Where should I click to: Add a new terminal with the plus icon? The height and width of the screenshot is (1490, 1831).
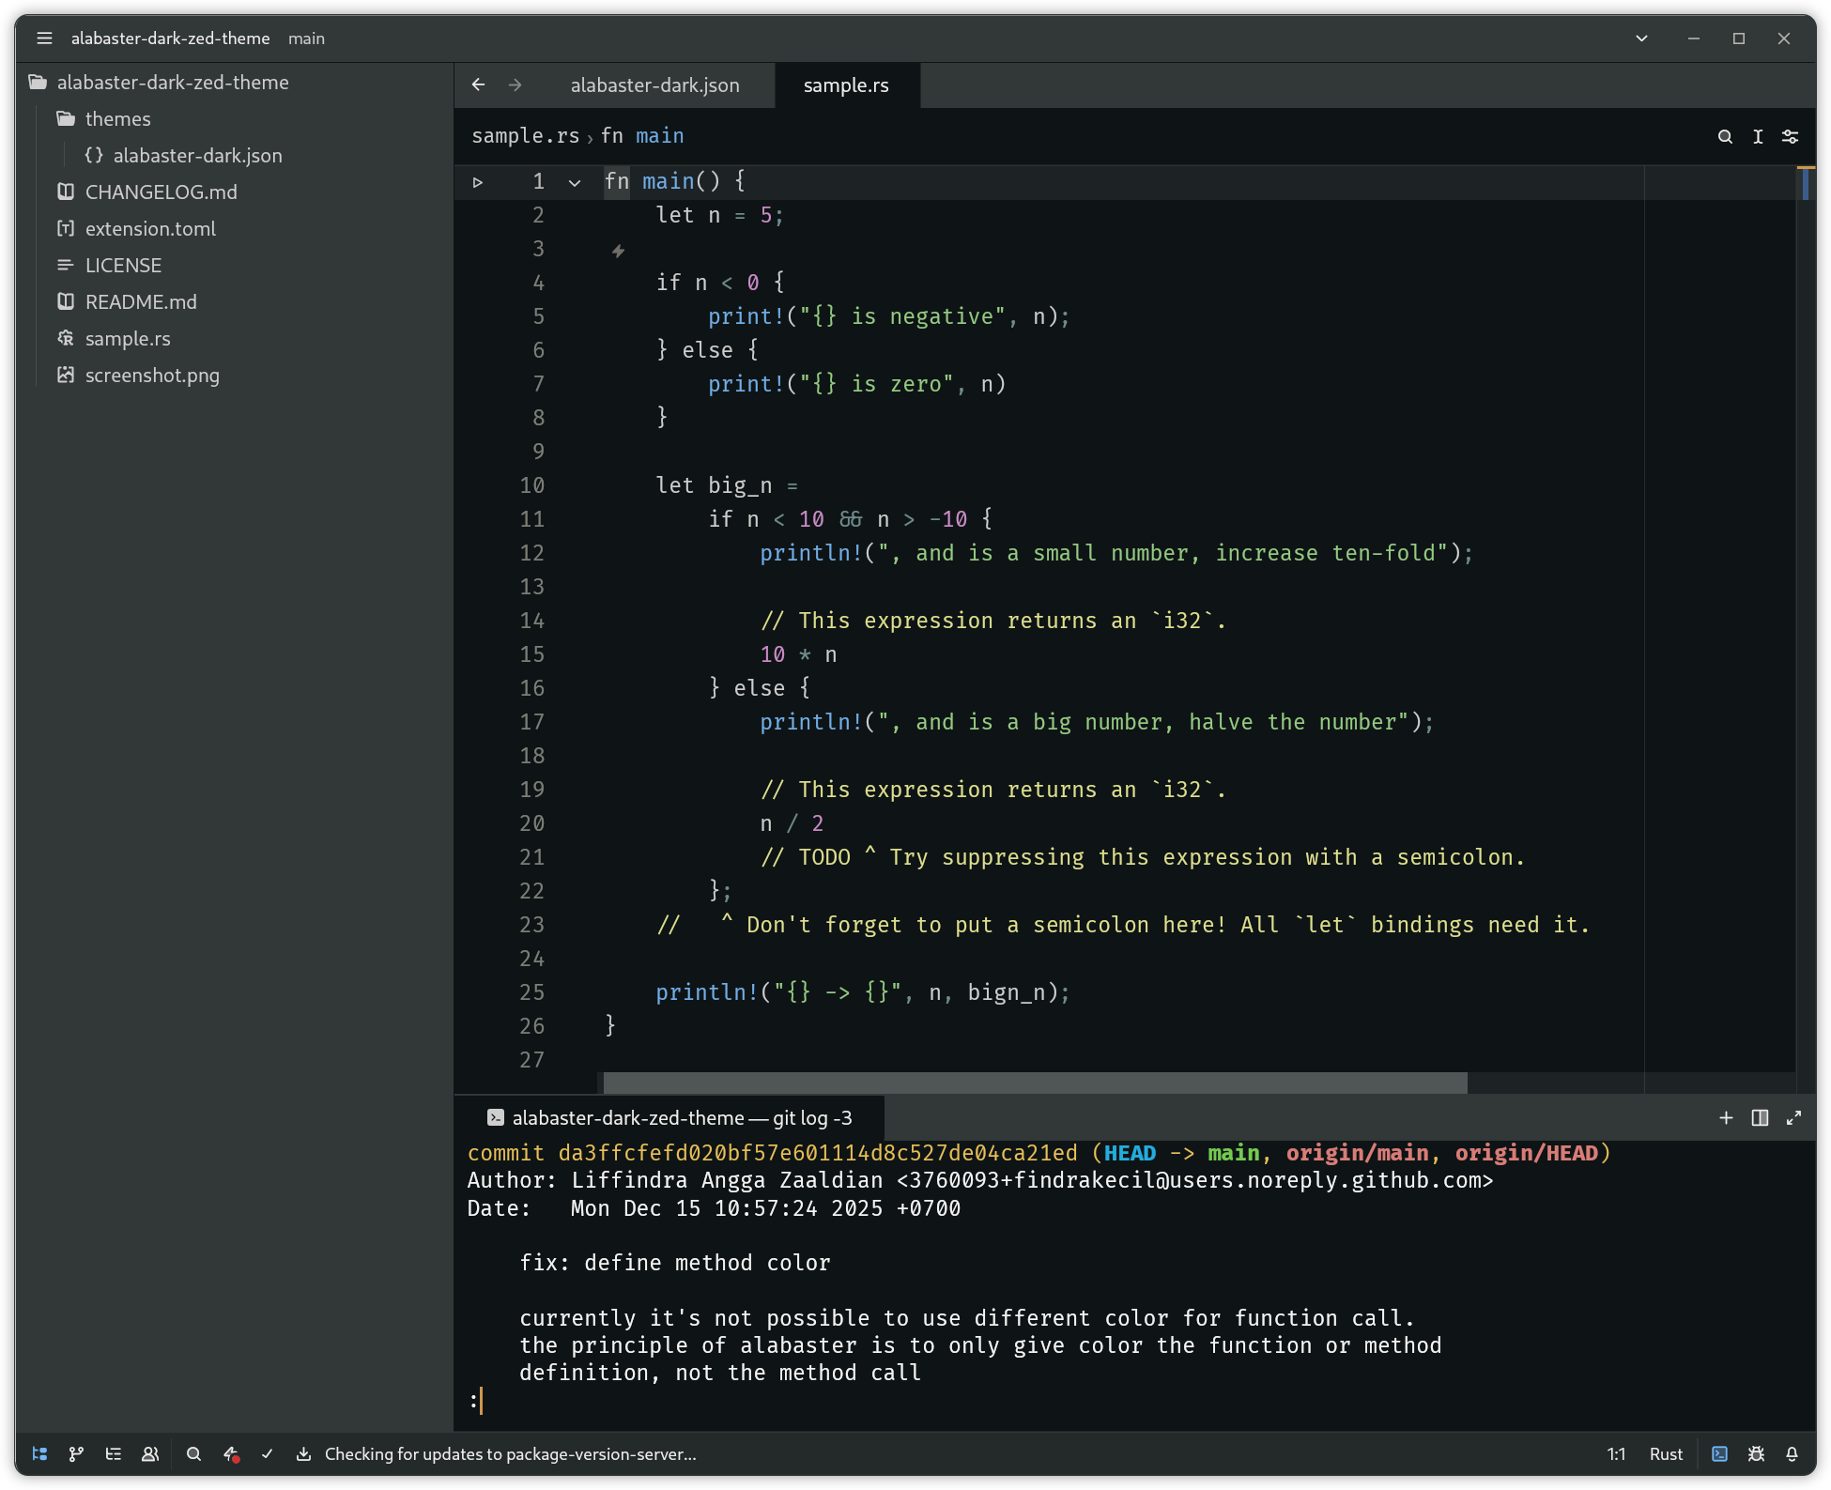(x=1726, y=1117)
